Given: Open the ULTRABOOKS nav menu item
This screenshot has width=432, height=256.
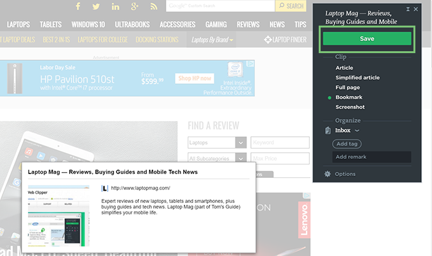Looking at the screenshot, I should pyautogui.click(x=132, y=24).
